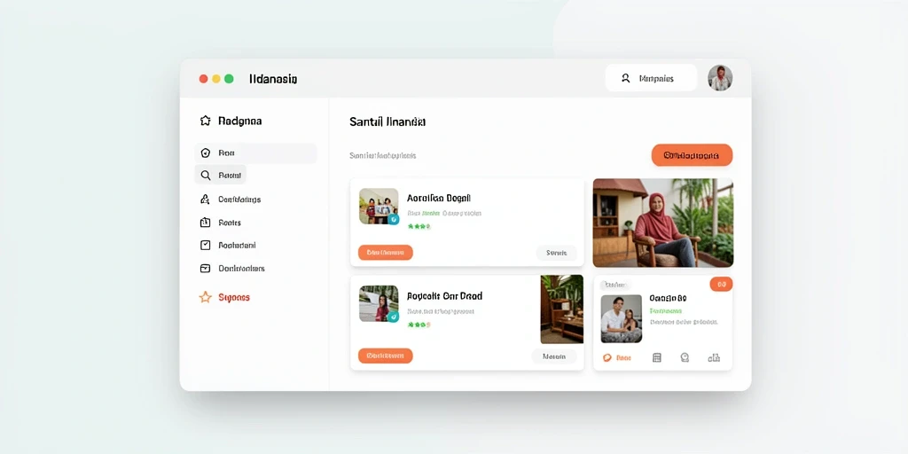This screenshot has height=454, width=908.
Task: Open the fifth sidebar item with checkbox icon
Action: pyautogui.click(x=228, y=245)
